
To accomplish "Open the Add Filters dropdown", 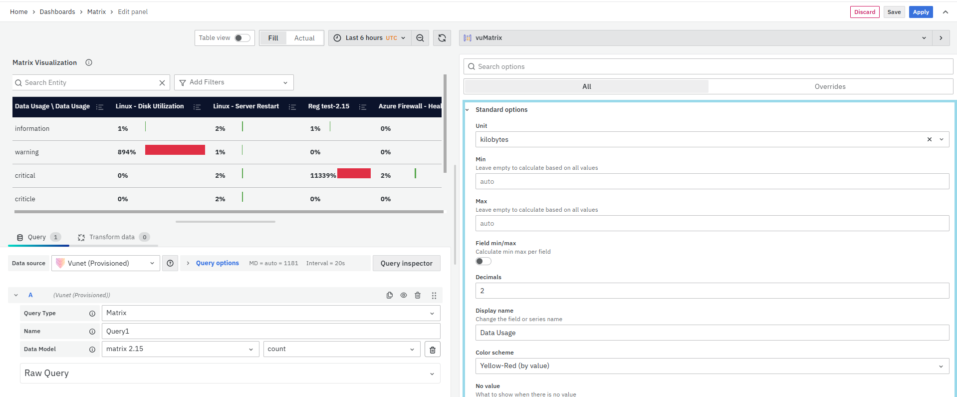I will coord(234,82).
